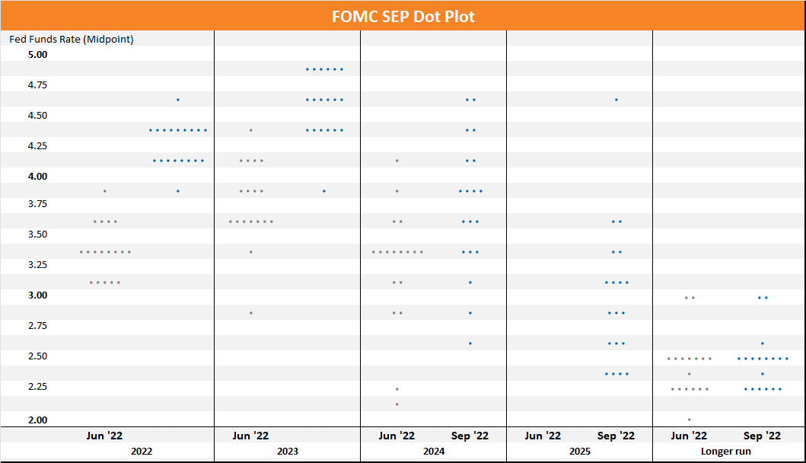
Task: Click the 3.75 rate axis label
Action: click(37, 204)
